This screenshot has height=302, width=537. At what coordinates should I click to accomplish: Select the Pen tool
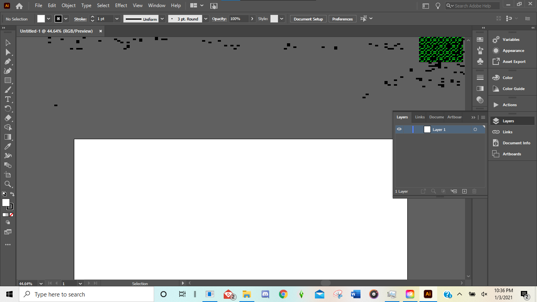(x=7, y=61)
